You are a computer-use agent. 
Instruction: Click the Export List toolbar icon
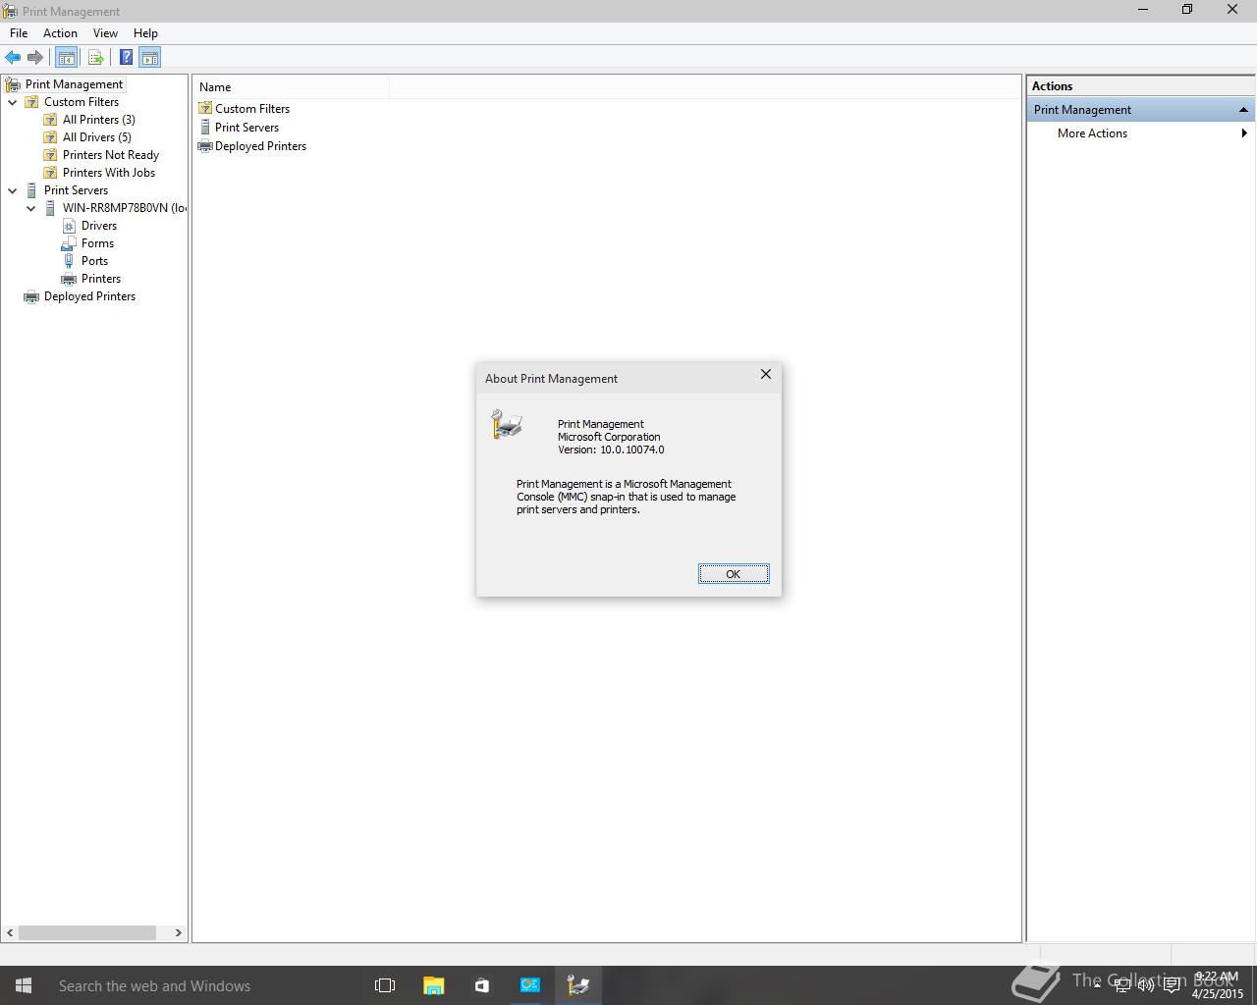[x=96, y=57]
